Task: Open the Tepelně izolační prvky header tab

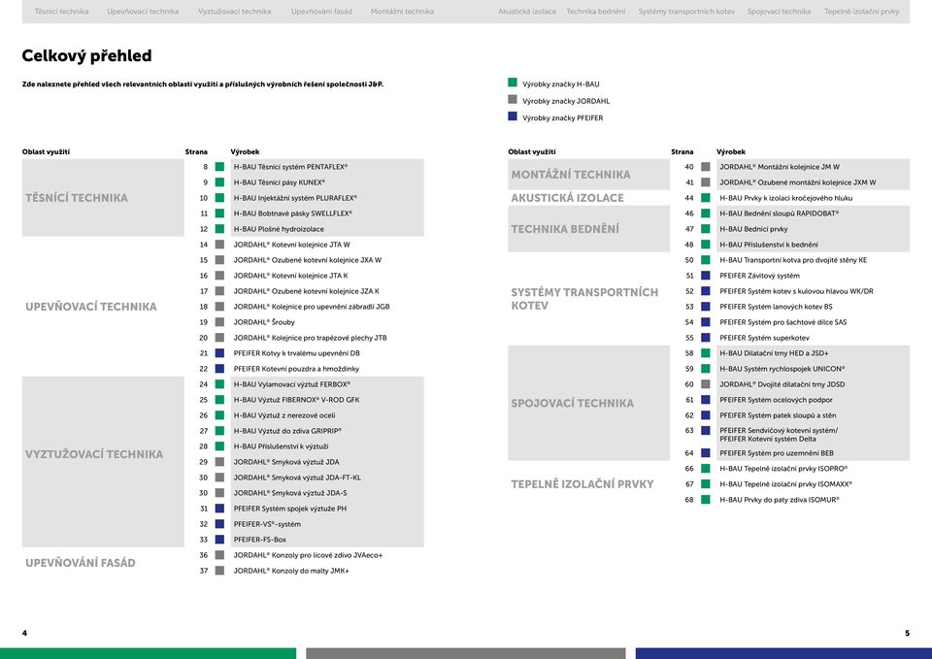Action: click(861, 12)
